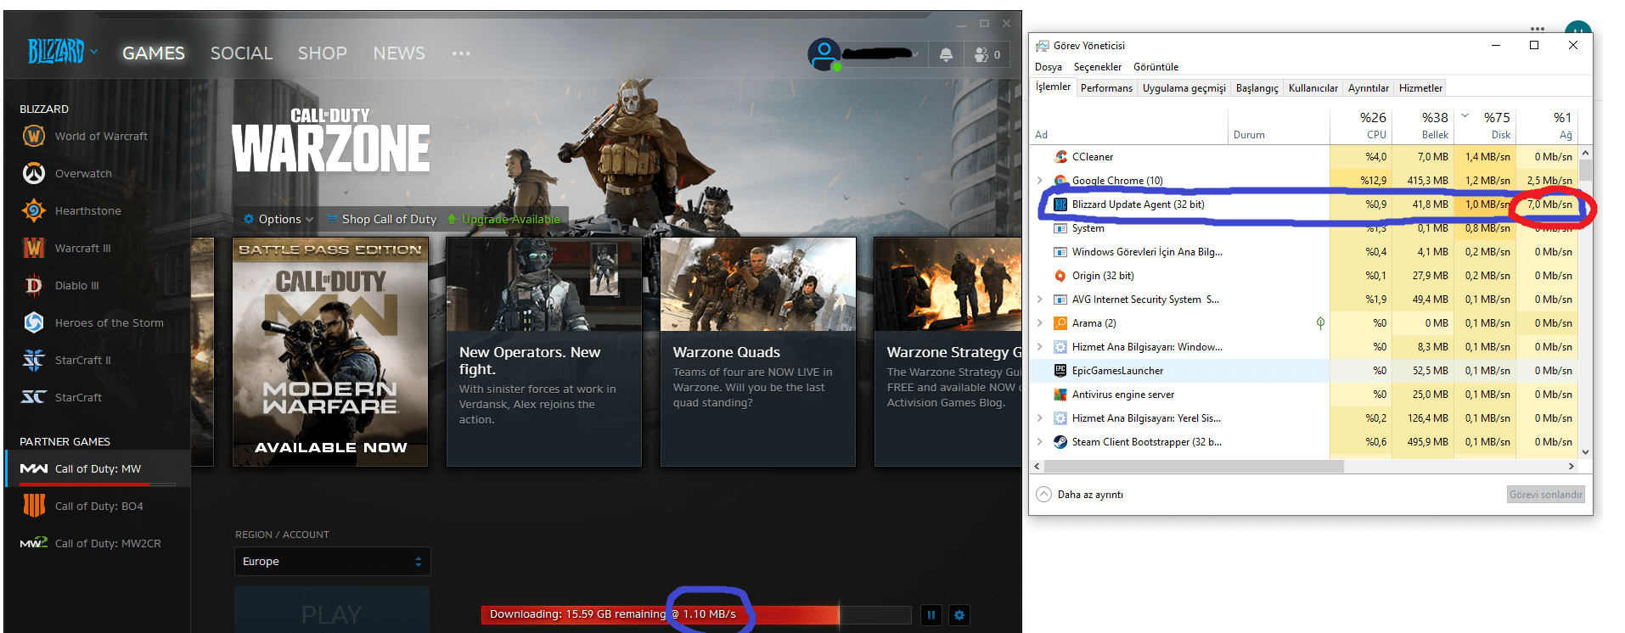This screenshot has width=1625, height=633.
Task: Open the Dosya menu in Task Manager
Action: pos(1049,67)
